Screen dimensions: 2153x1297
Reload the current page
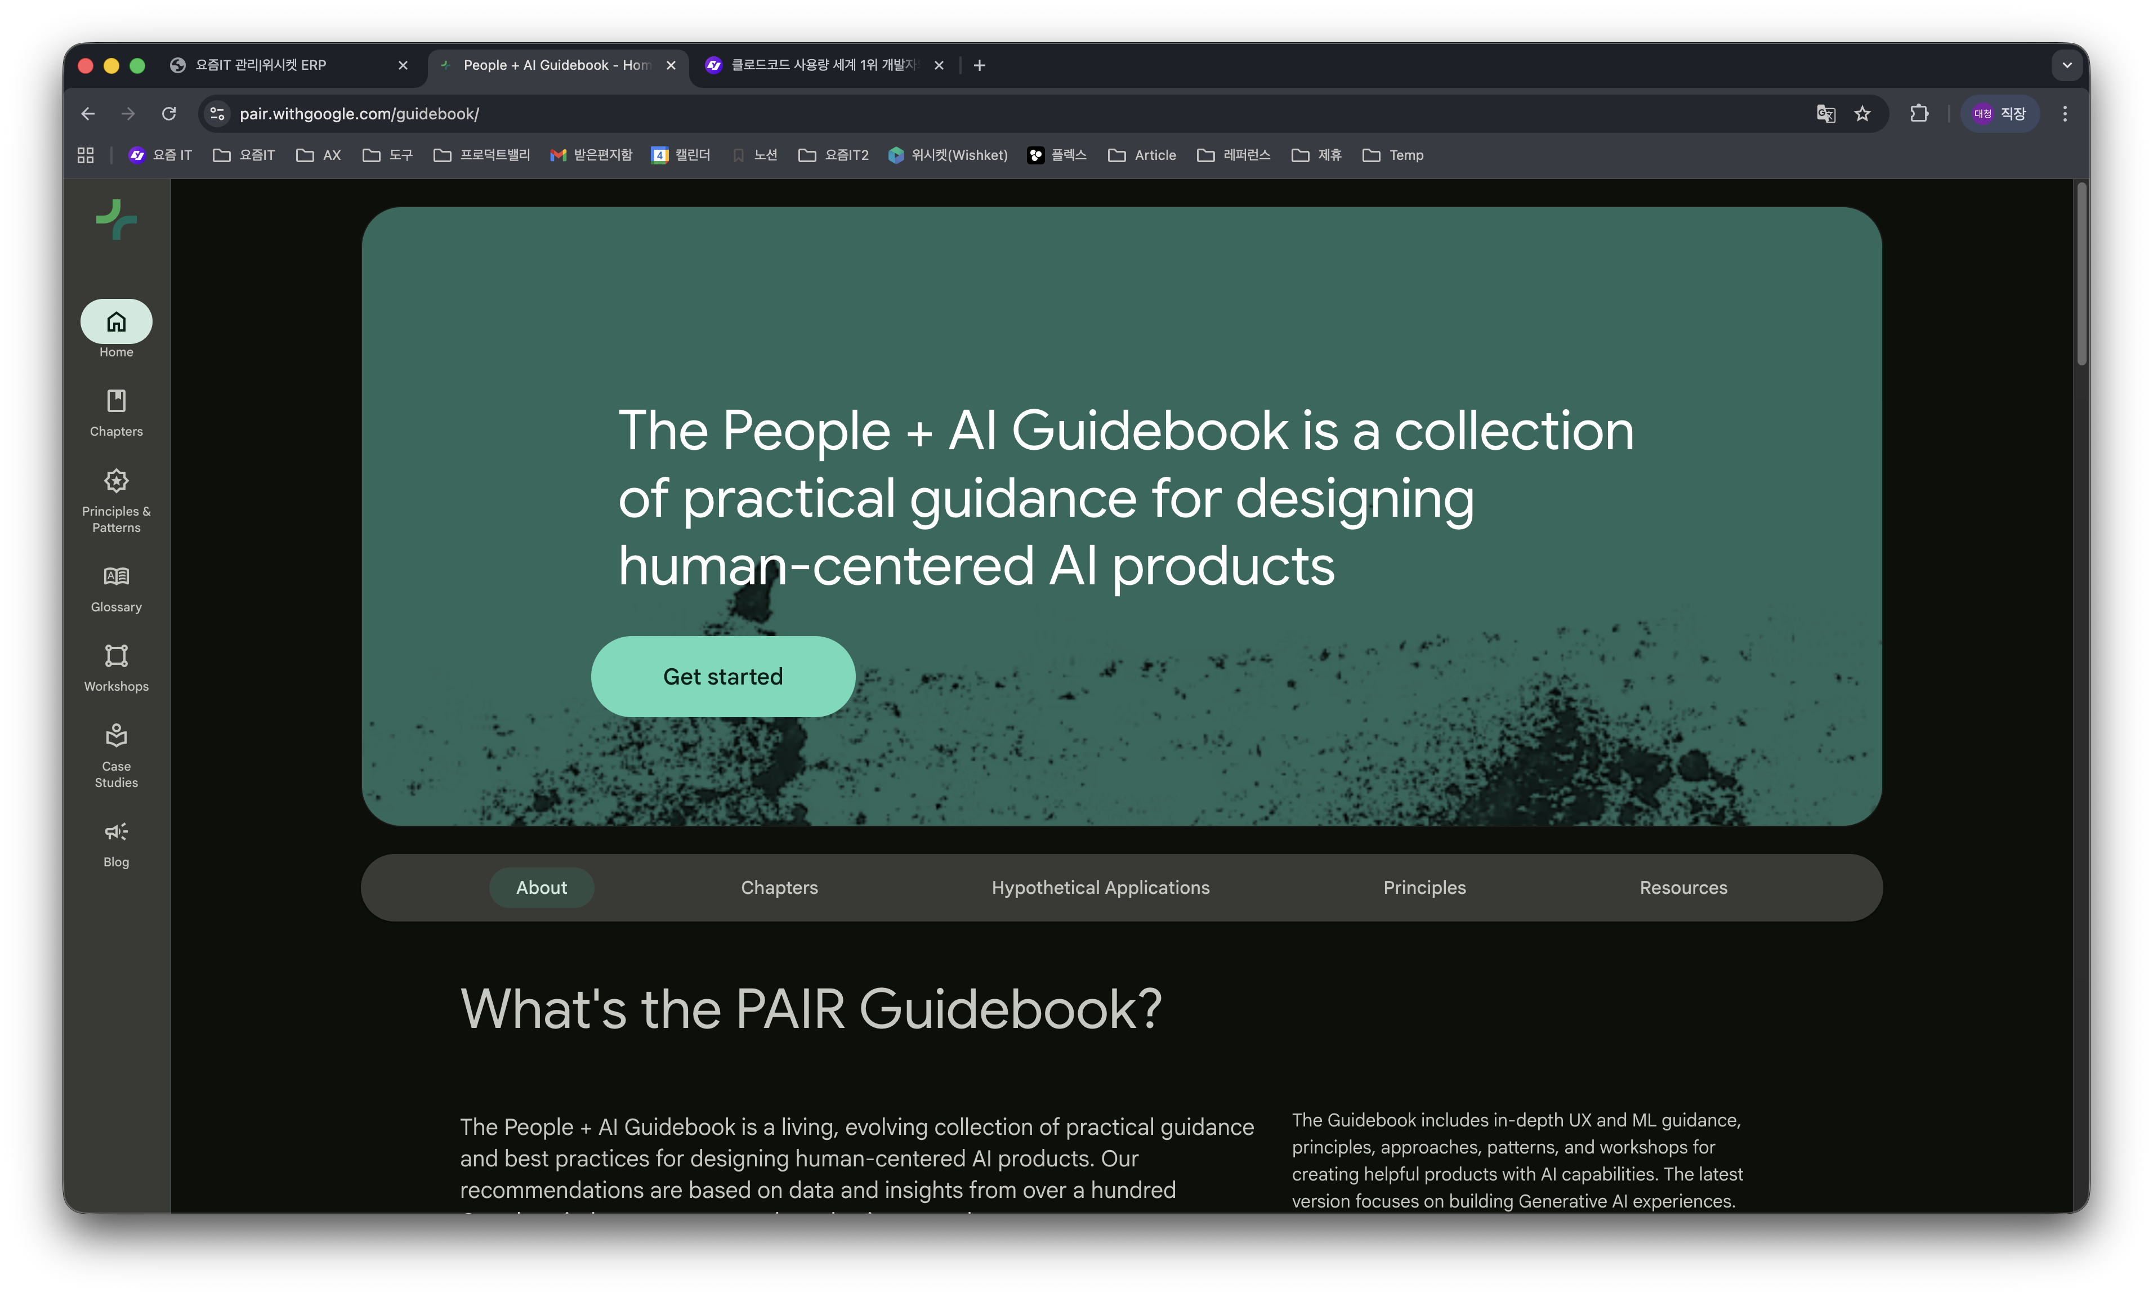pos(169,114)
